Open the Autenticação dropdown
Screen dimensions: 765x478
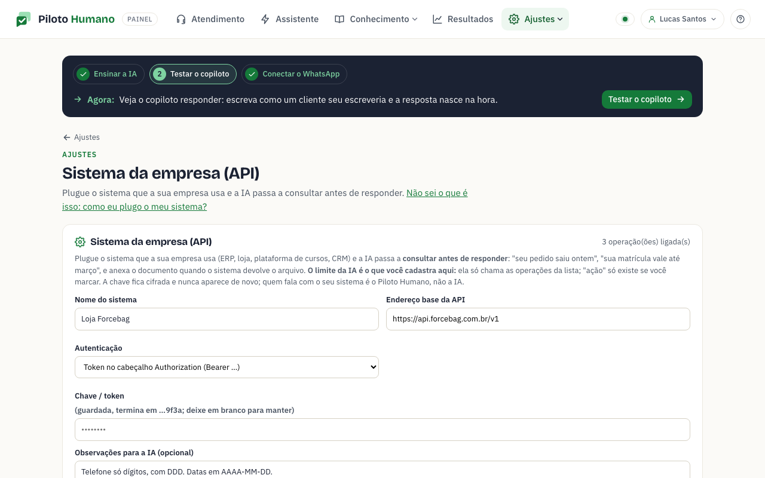click(227, 367)
